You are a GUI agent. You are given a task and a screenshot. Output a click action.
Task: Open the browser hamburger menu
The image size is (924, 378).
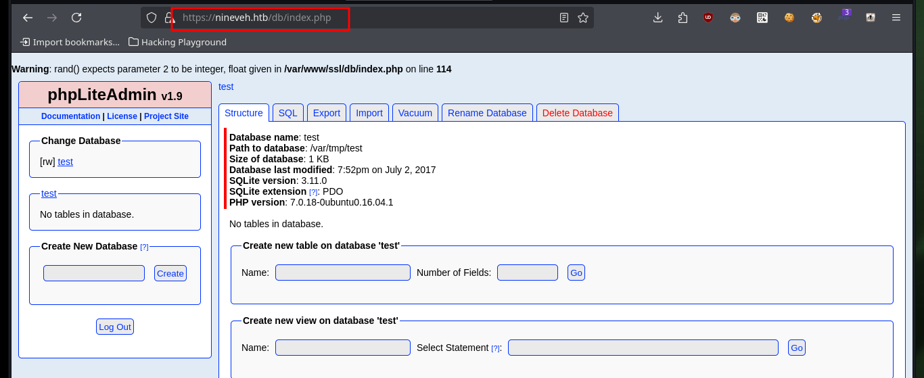click(x=896, y=18)
